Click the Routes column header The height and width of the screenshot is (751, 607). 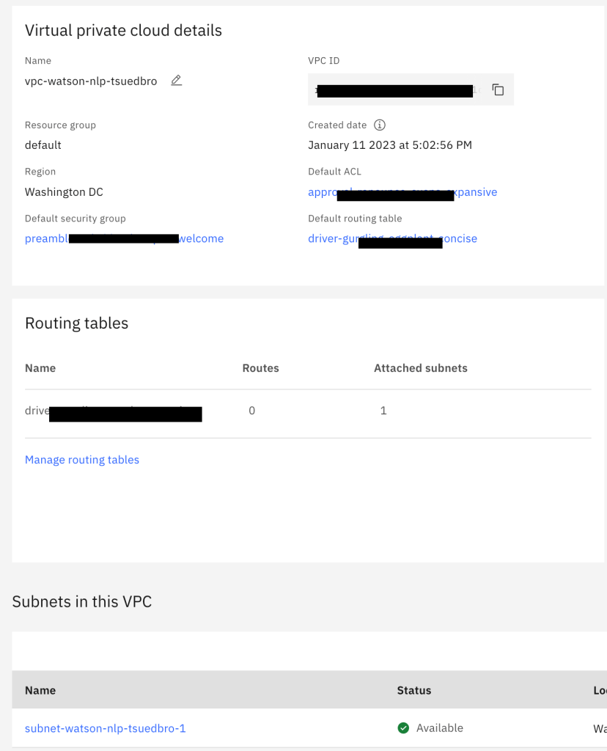pos(260,368)
